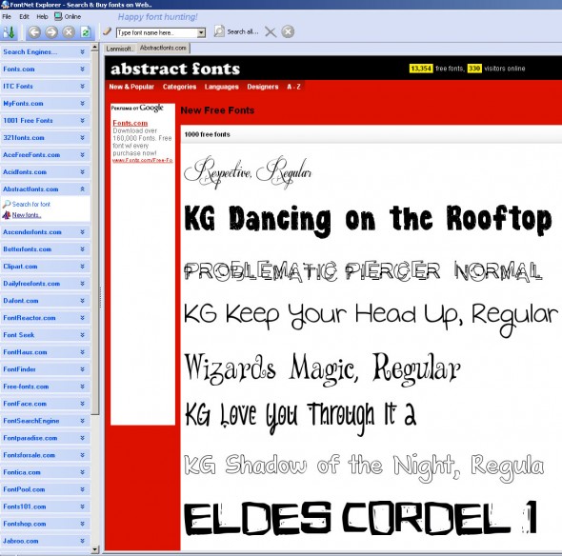Open the New fonts link in sidebar
Viewport: 562px width, 556px height.
click(27, 215)
